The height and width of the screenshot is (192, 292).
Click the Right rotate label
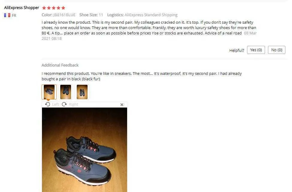73,104
